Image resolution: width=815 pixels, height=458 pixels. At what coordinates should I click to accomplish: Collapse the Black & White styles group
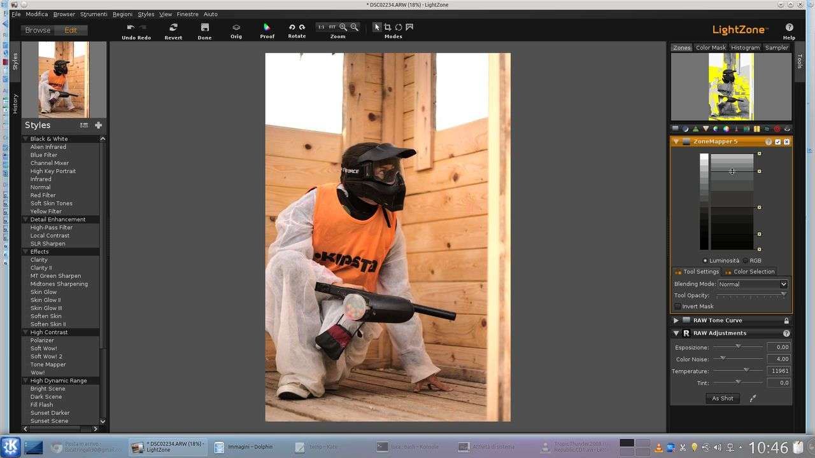(x=26, y=139)
